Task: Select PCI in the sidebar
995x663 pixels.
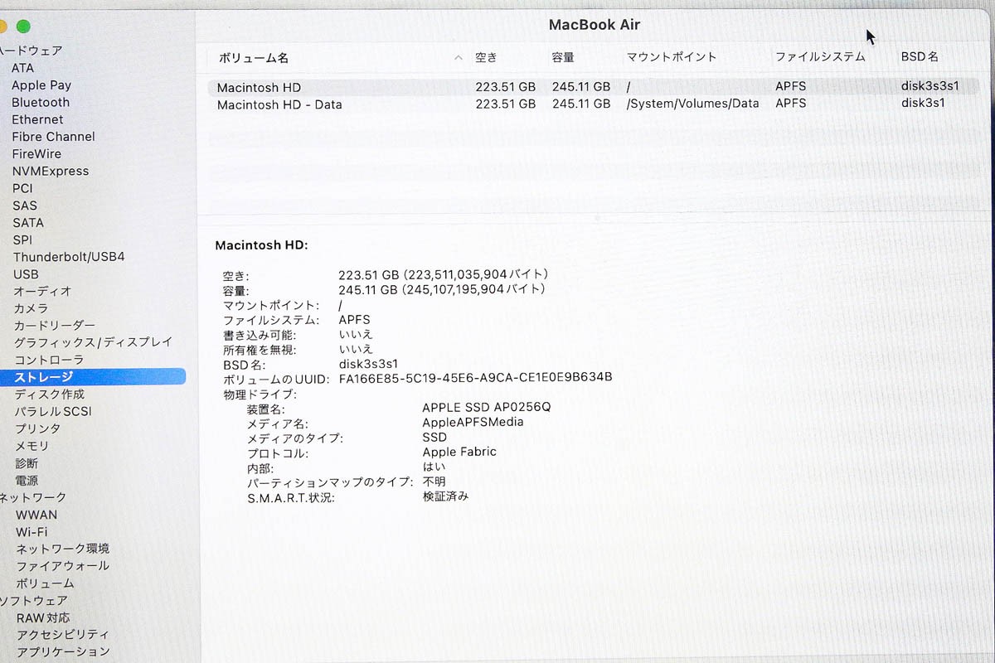Action: point(22,188)
